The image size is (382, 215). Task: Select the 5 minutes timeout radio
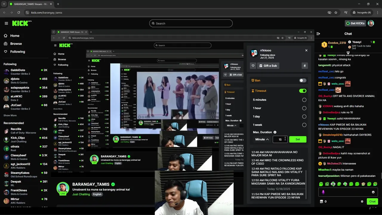(304, 100)
